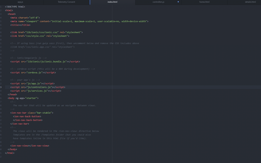Image resolution: width=261 pixels, height=163 pixels.
Task: Click the ion-nav-bar class="bar-stable" line
Action: pos(32,113)
